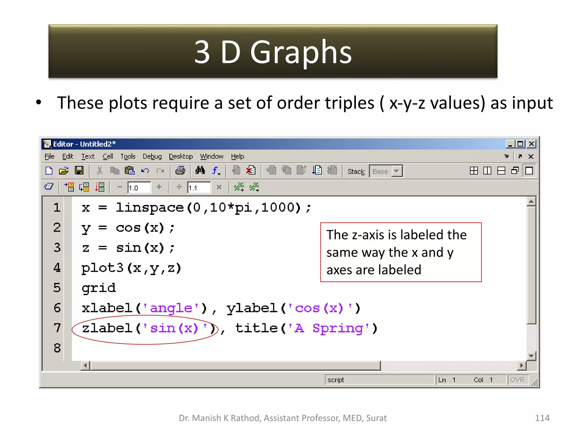
Task: Open the Tools menu
Action: (128, 156)
